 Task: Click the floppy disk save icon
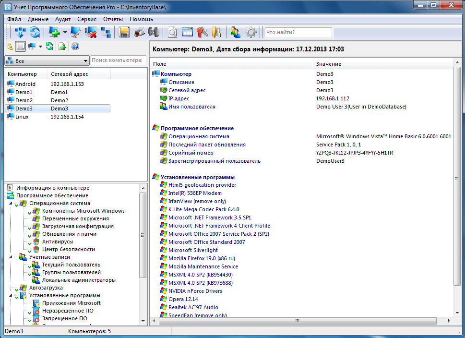pyautogui.click(x=125, y=32)
